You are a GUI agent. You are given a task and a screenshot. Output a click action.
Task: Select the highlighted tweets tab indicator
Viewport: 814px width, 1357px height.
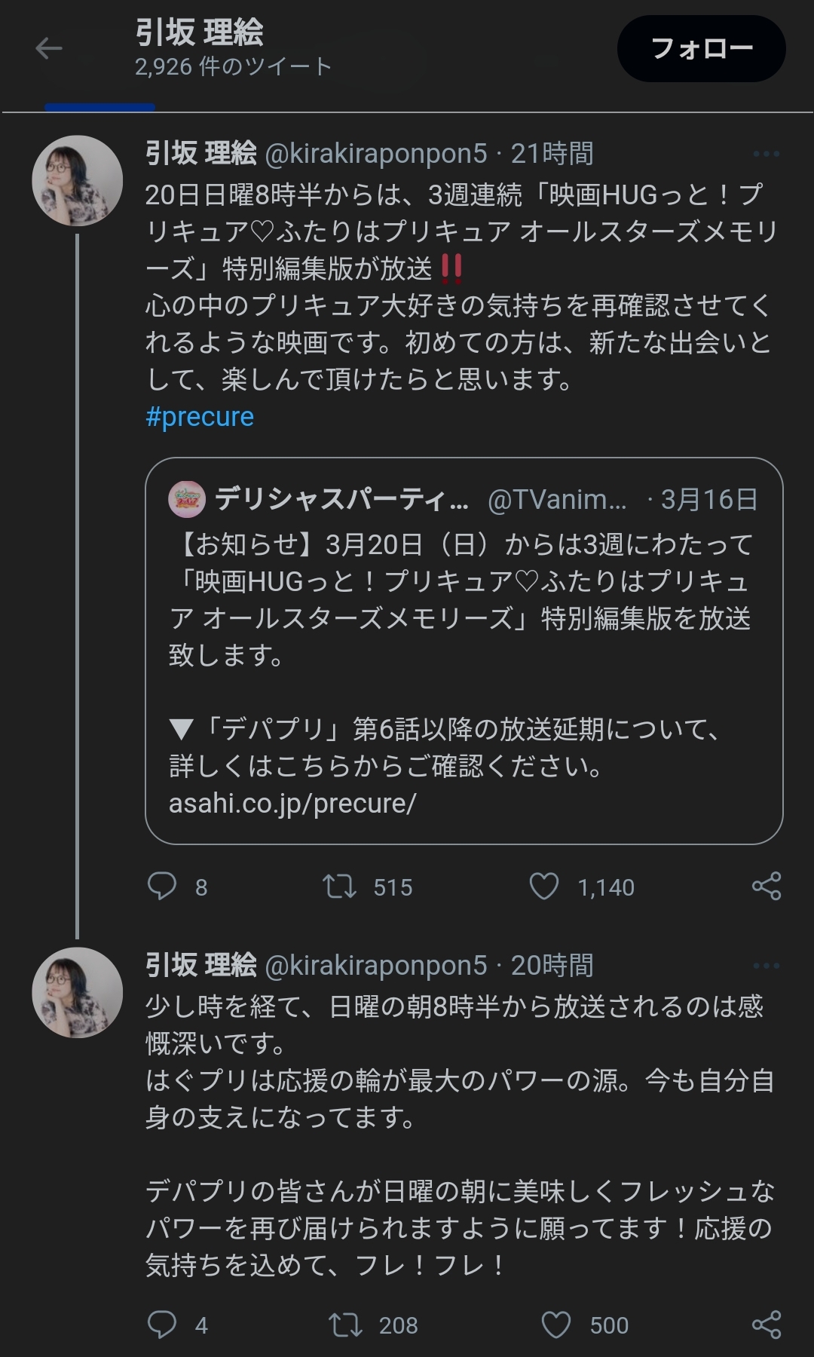(x=99, y=108)
